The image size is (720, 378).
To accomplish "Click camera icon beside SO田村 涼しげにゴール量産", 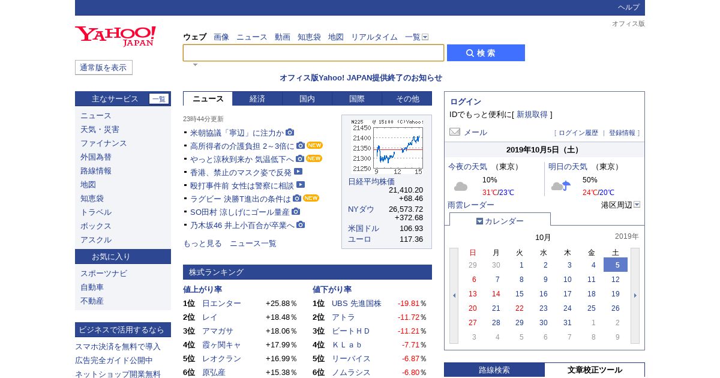I will (x=296, y=212).
